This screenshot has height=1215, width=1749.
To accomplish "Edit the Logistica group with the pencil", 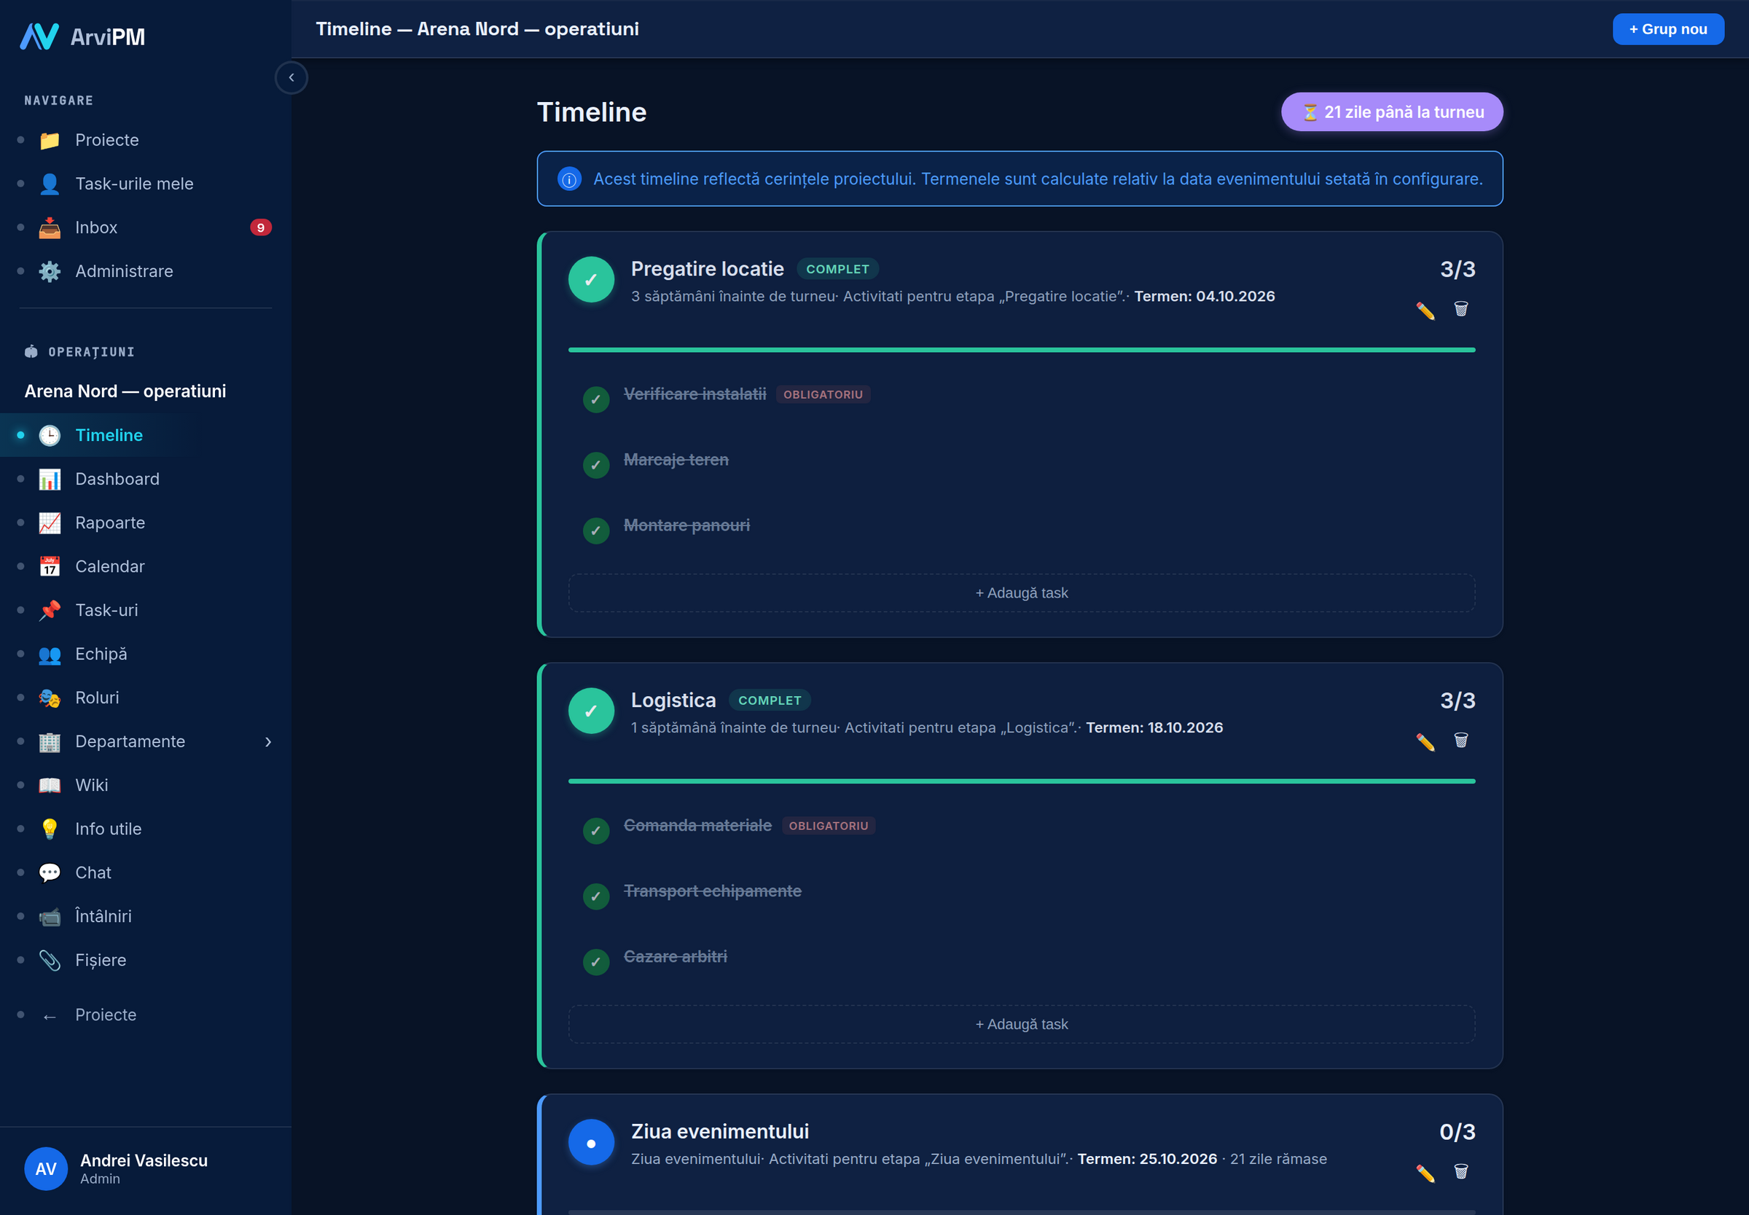I will point(1425,741).
